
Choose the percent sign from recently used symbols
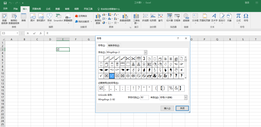coord(171,88)
